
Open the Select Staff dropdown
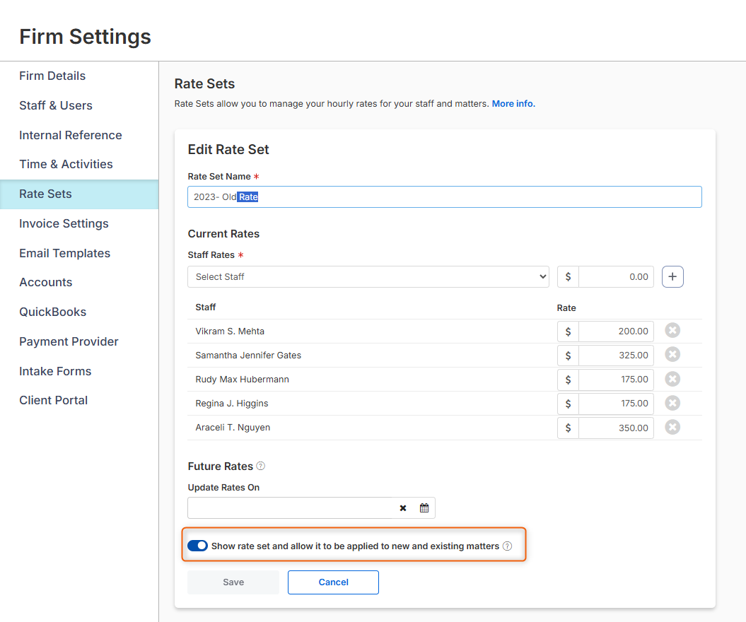click(x=368, y=277)
